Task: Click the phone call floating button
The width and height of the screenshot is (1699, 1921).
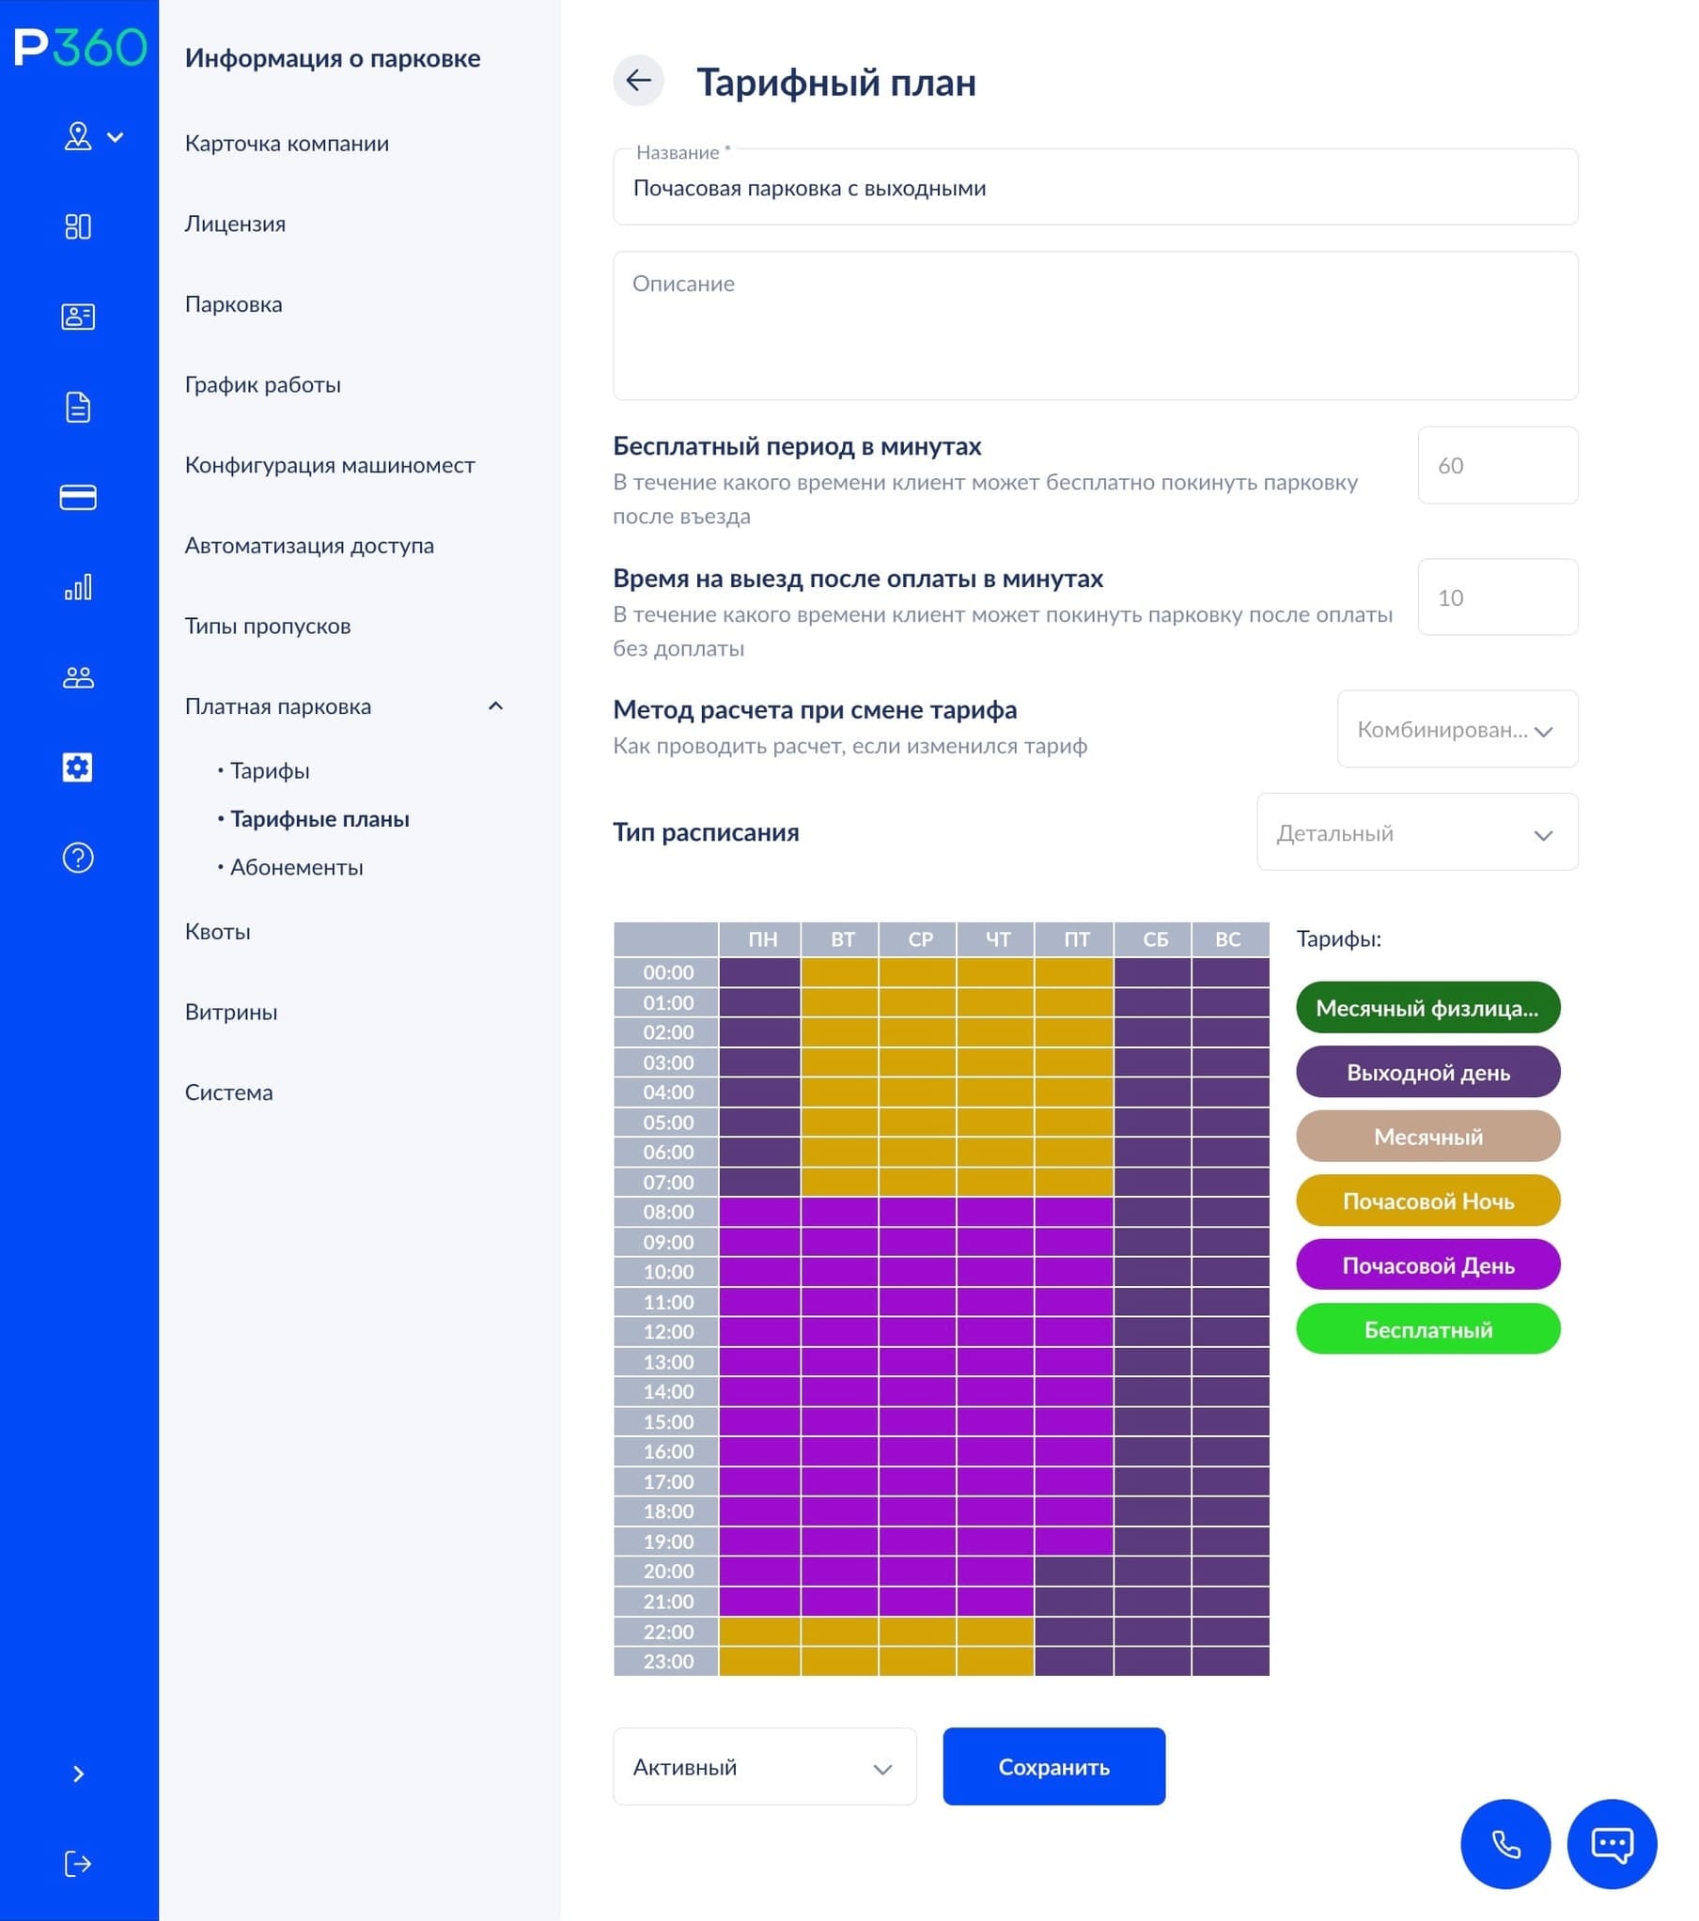Action: click(x=1504, y=1845)
